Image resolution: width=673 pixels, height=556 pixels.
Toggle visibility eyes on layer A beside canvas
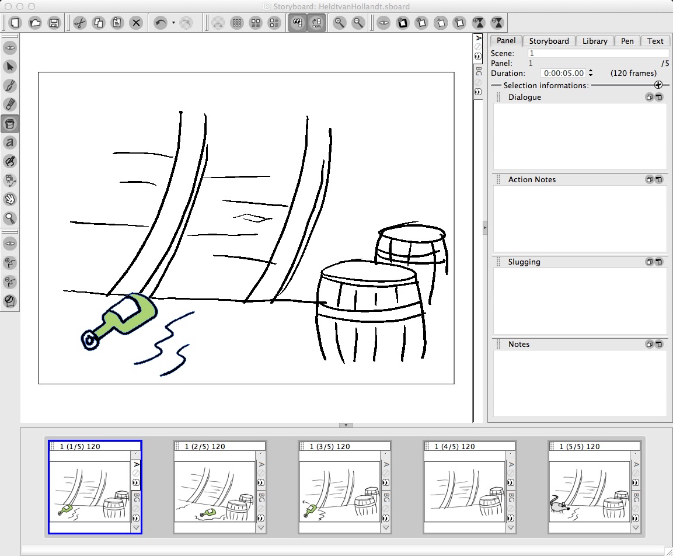coord(478,56)
